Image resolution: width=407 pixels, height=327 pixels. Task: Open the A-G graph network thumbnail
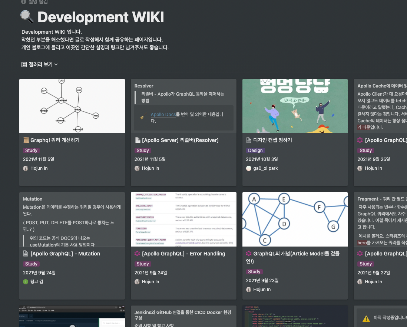[295, 219]
